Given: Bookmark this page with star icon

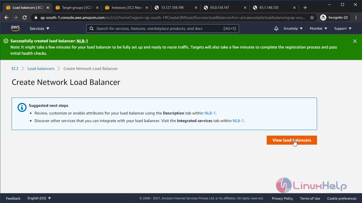Looking at the screenshot, I should tap(312, 17).
